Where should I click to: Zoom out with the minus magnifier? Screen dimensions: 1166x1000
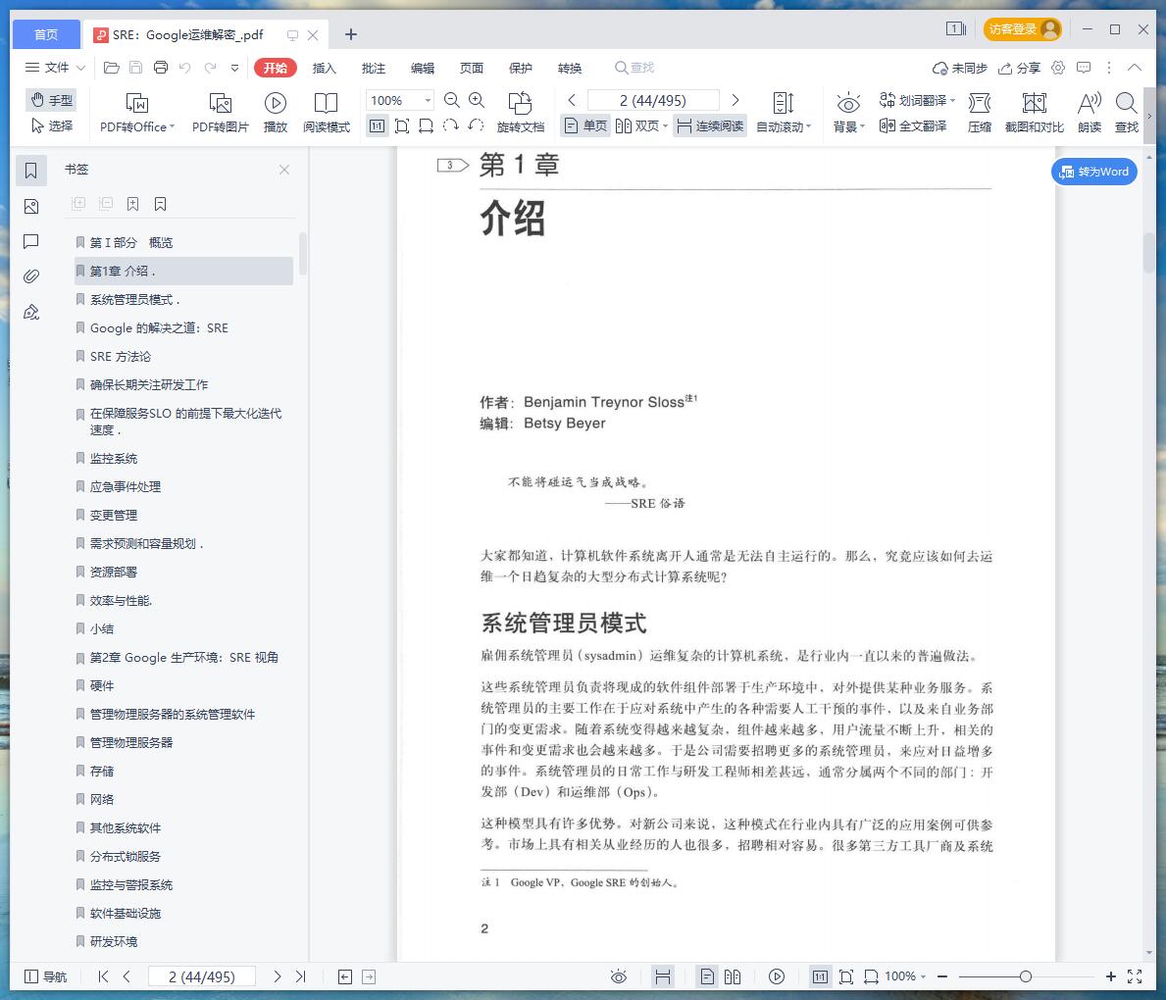point(451,100)
